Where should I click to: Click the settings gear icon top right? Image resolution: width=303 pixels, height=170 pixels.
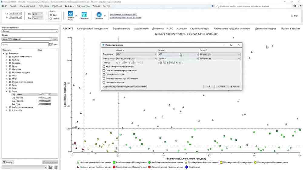pos(295,6)
